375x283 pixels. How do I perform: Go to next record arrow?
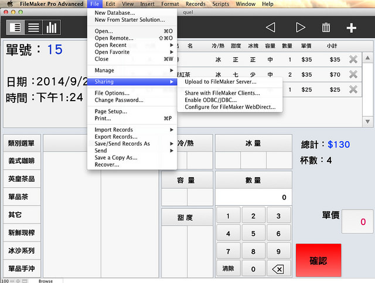(x=301, y=27)
